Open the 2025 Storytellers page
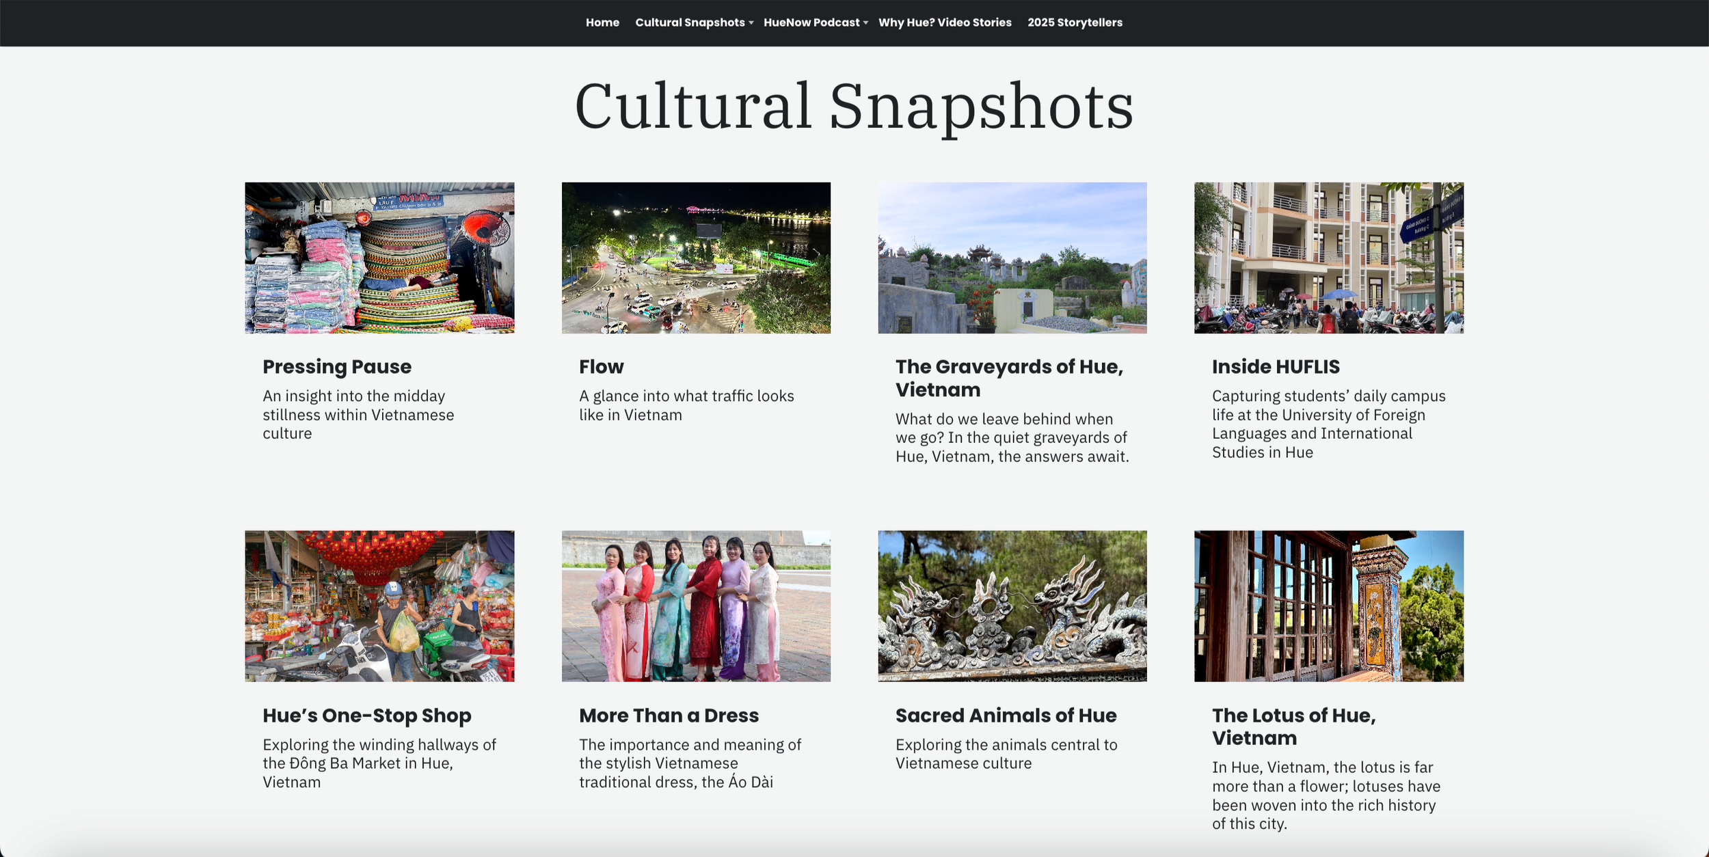The height and width of the screenshot is (857, 1709). coord(1075,23)
